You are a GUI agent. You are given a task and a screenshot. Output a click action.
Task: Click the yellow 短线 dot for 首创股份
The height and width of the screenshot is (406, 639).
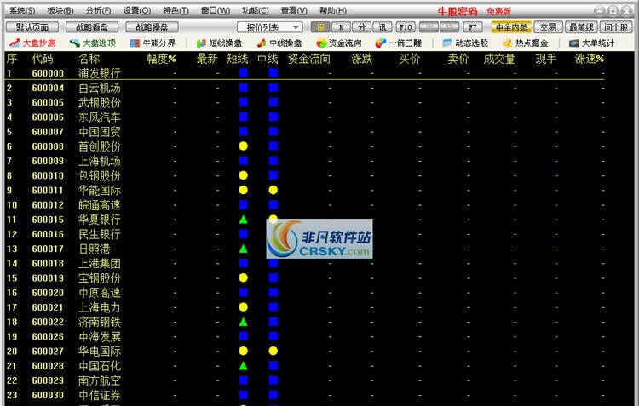tap(243, 146)
